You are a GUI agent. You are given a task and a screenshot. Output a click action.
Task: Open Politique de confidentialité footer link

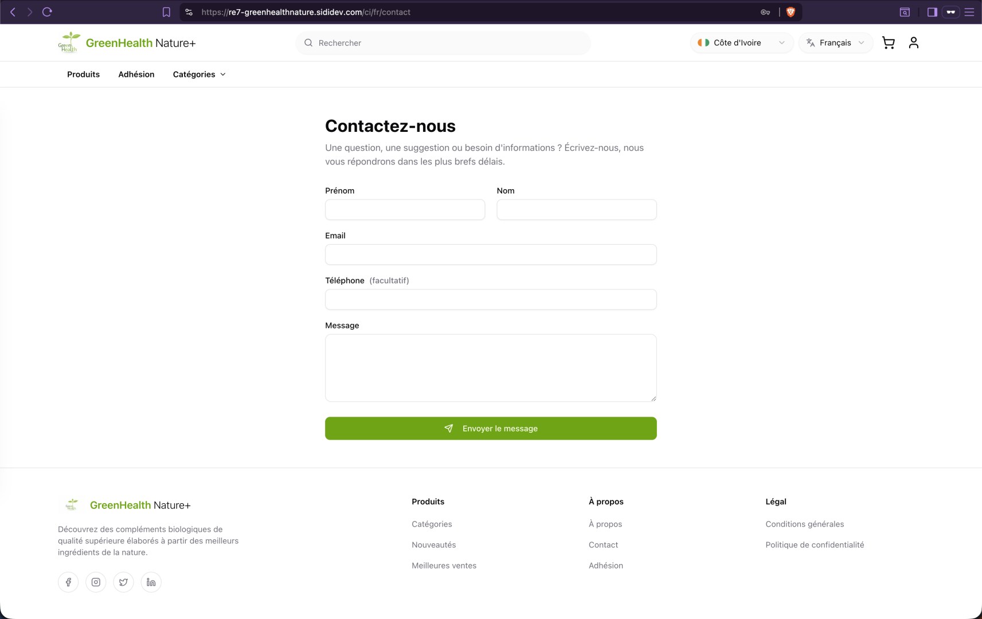[814, 544]
